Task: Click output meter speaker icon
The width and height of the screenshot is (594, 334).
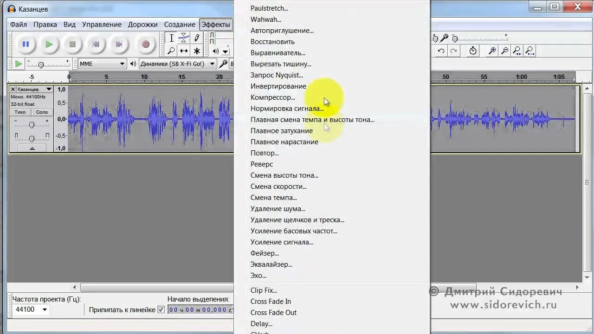Action: tap(216, 51)
